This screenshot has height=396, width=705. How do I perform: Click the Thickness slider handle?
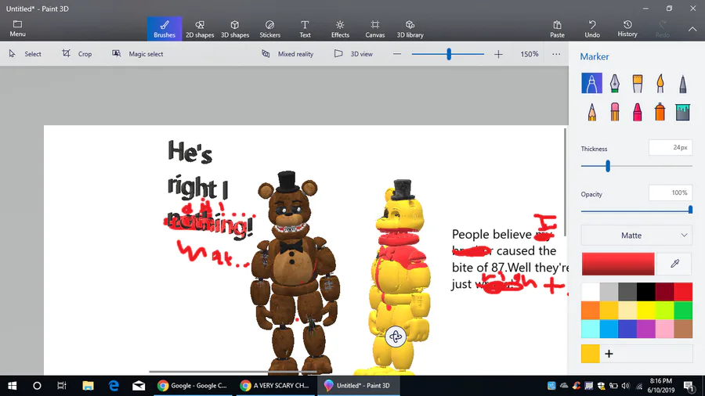pos(608,166)
